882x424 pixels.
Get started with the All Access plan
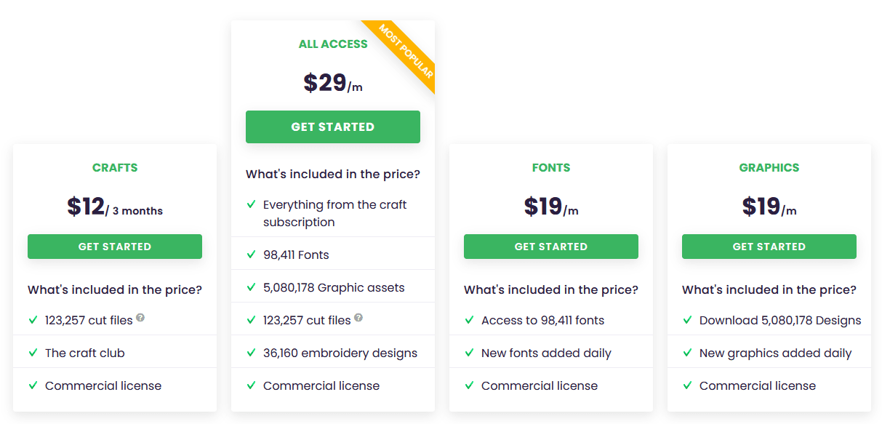tap(333, 127)
